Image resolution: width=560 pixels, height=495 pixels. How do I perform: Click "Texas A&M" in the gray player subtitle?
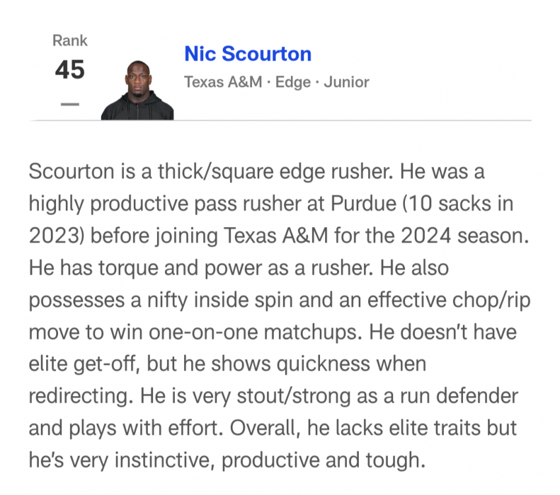(222, 82)
